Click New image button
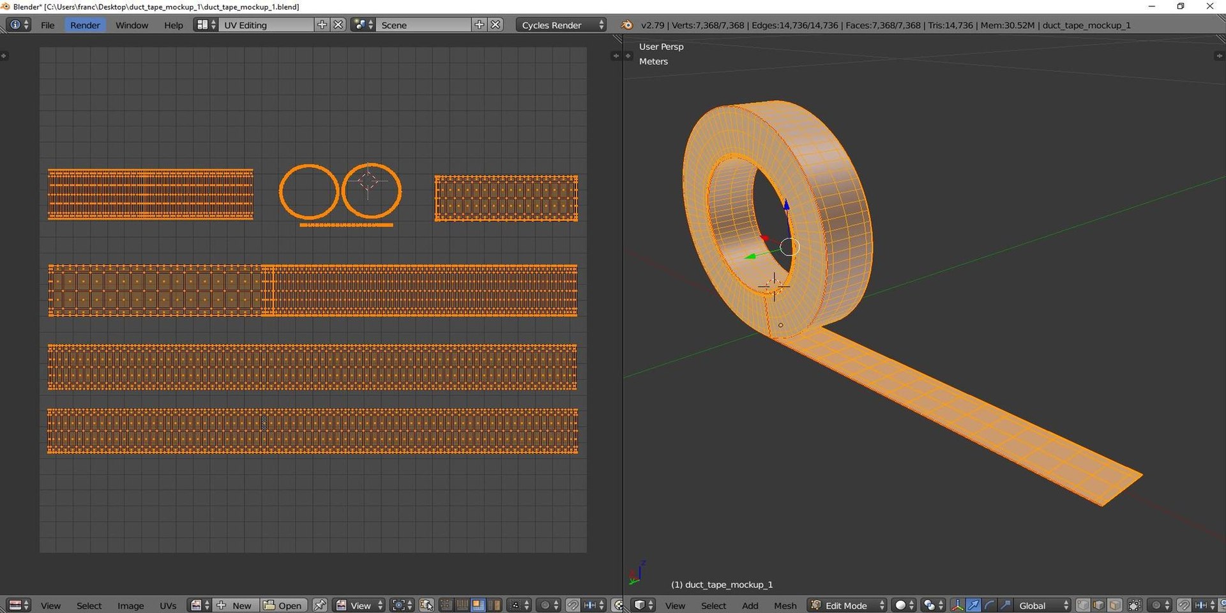This screenshot has height=613, width=1226. 236,605
